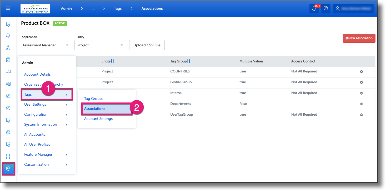Open the hamburger menu in header
The width and height of the screenshot is (386, 191).
coord(8,8)
